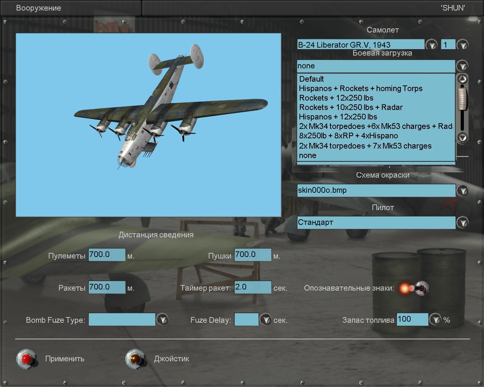The width and height of the screenshot is (484, 387).
Task: Open the Запас топлива dropdown arrow
Action: (435, 320)
